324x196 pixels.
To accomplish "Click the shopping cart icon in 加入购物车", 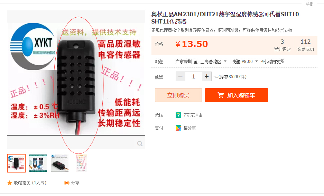I will pyautogui.click(x=221, y=95).
